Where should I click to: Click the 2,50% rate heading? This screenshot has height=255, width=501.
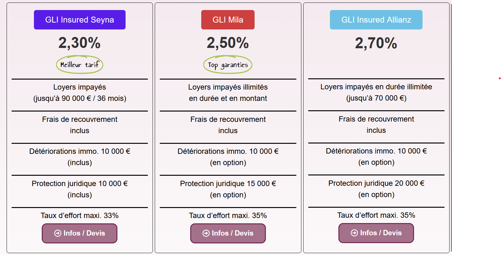point(228,43)
